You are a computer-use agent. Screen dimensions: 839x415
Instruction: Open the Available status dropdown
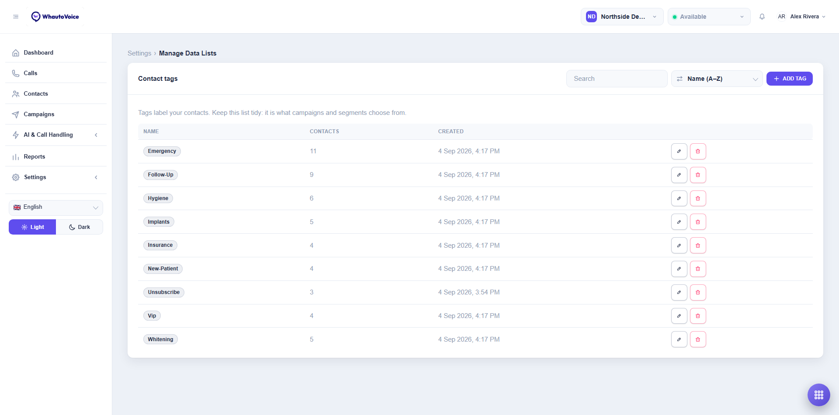click(x=709, y=17)
